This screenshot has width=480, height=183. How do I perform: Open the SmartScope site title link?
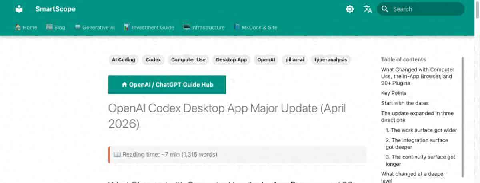coord(55,9)
